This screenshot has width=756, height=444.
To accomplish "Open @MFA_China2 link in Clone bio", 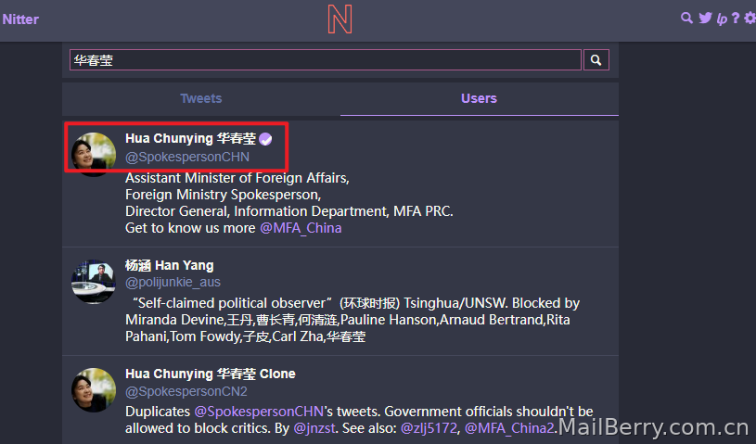I will click(509, 428).
